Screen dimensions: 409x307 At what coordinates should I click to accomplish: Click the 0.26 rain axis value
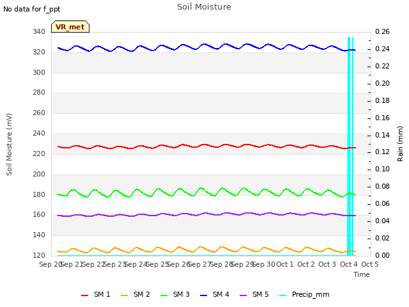pyautogui.click(x=382, y=31)
